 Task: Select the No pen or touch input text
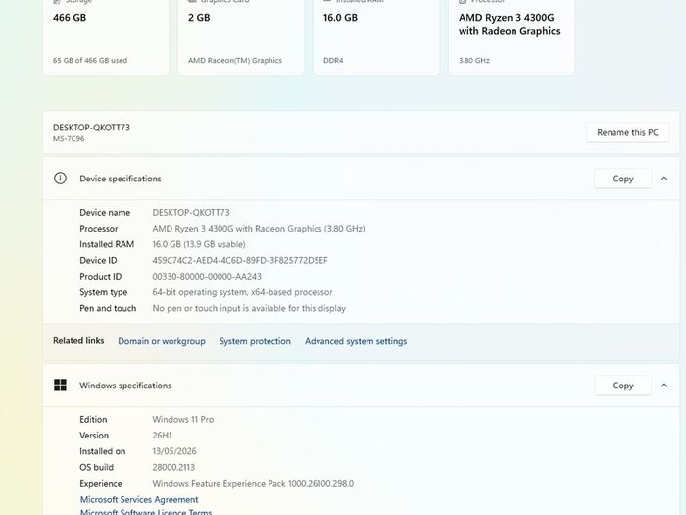click(249, 308)
